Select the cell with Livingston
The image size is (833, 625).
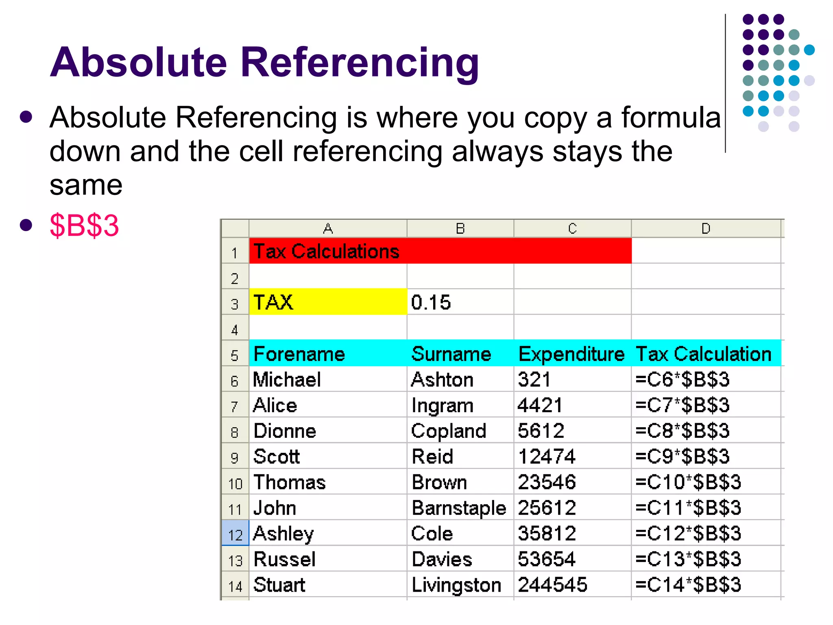pyautogui.click(x=460, y=585)
